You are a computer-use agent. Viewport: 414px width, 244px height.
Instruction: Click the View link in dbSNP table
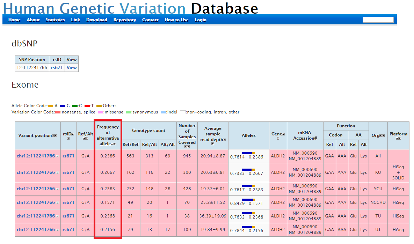tap(72, 68)
